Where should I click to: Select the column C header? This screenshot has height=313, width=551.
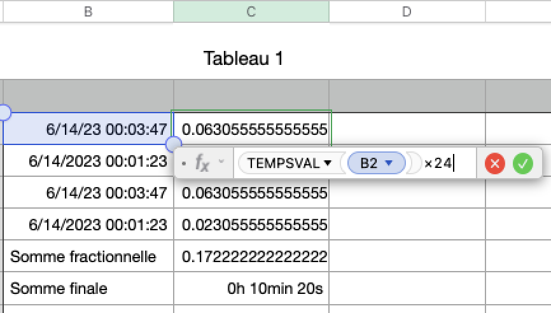[x=251, y=11]
